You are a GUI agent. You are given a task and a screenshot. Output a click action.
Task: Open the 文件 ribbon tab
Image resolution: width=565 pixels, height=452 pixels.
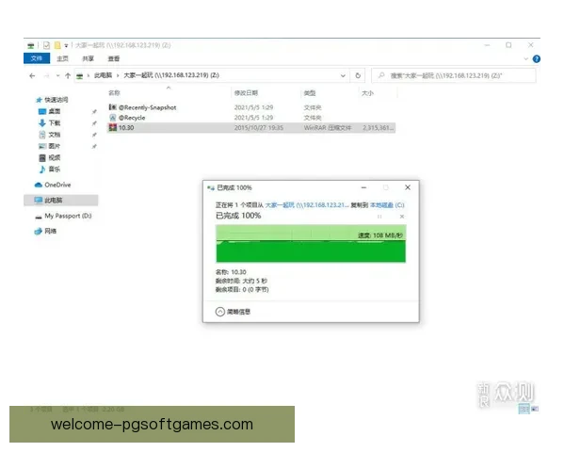(37, 58)
